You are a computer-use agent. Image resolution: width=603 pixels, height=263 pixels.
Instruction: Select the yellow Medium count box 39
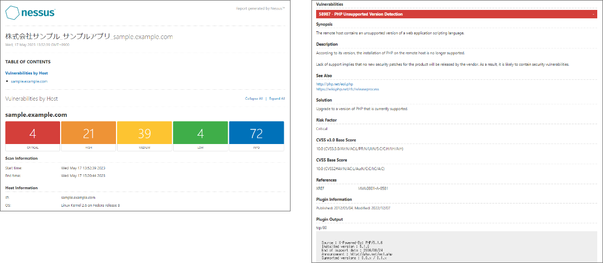click(x=145, y=136)
